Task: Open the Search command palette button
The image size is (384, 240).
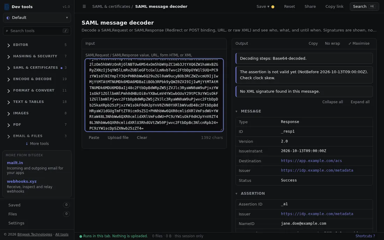Action: (x=364, y=7)
